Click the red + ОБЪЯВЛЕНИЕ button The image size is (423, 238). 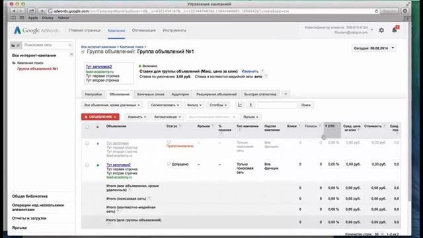[100, 117]
